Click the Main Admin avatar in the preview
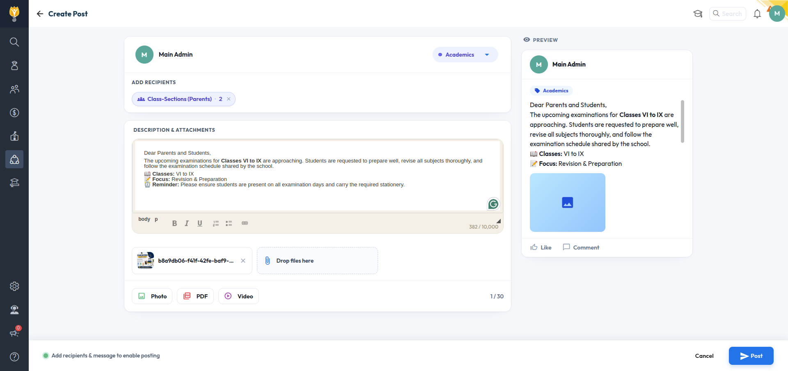The height and width of the screenshot is (371, 788). (539, 64)
